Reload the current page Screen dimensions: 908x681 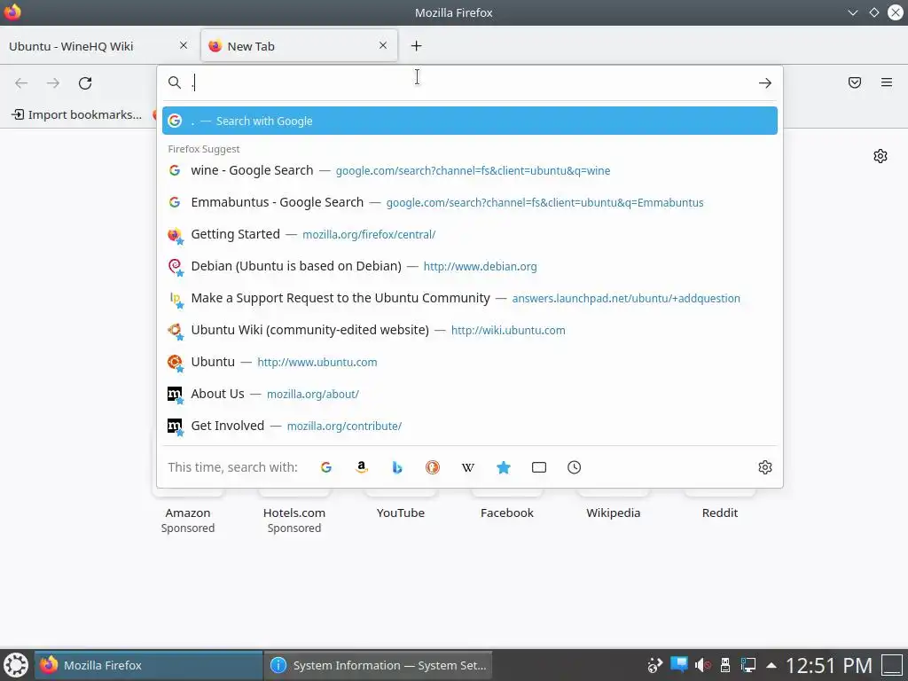(85, 82)
